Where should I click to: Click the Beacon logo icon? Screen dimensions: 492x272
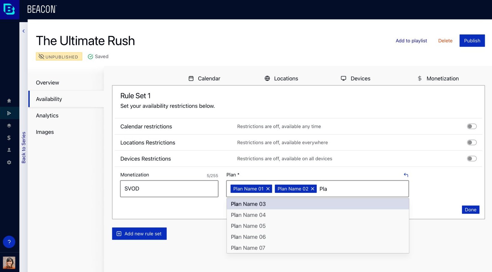(x=9, y=9)
